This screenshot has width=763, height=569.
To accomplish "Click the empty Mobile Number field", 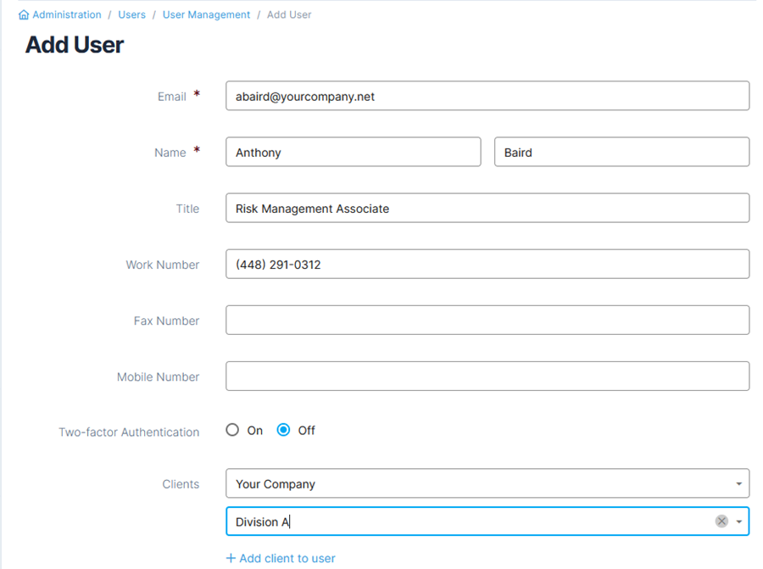I will click(487, 376).
